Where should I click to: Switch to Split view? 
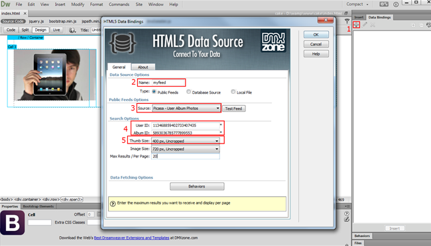[25, 30]
